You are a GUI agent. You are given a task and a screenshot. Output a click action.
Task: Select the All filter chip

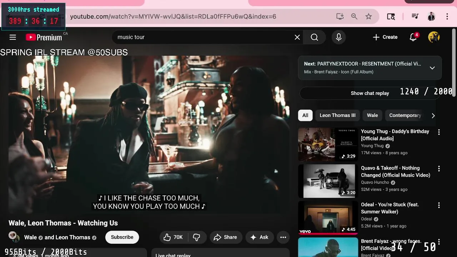(305, 115)
